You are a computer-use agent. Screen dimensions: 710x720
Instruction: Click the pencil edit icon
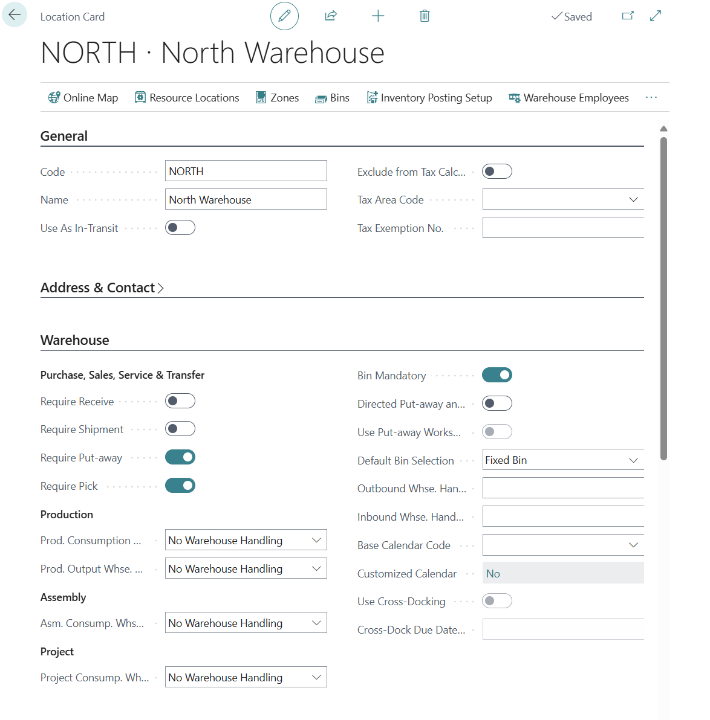coord(284,16)
